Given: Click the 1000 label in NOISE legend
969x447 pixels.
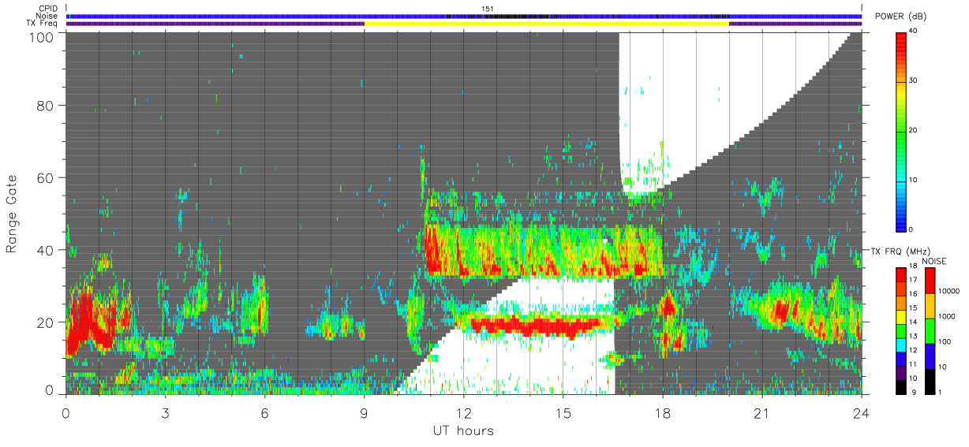Looking at the screenshot, I should [946, 316].
